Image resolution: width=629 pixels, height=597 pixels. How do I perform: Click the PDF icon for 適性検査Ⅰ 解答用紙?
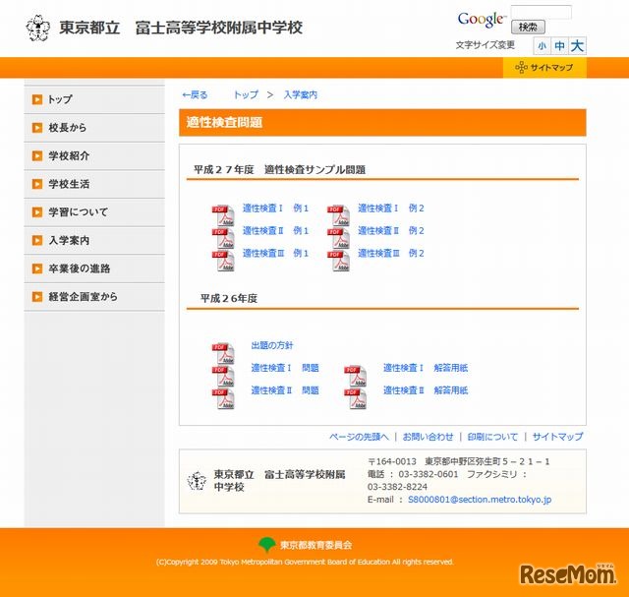[356, 376]
